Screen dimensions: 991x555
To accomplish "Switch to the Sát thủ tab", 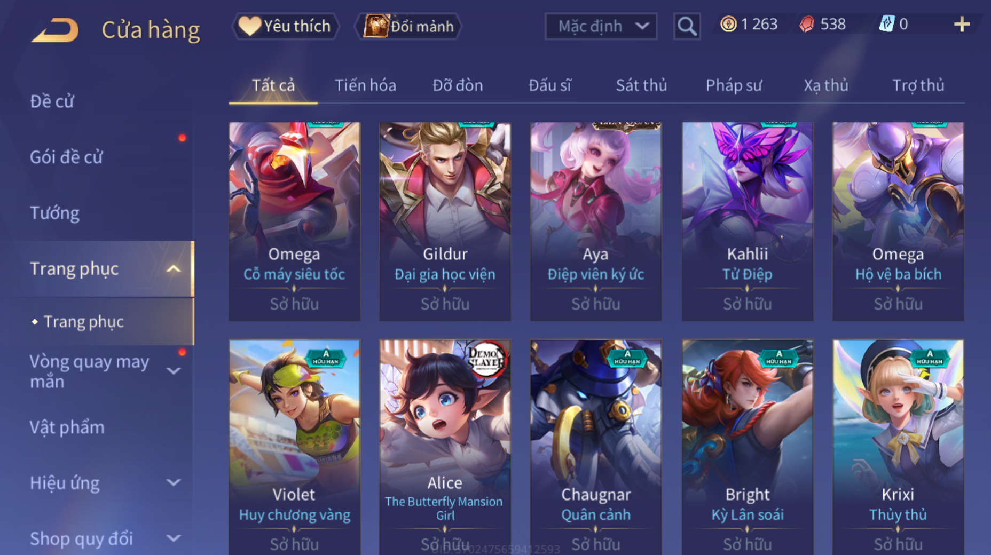I will 641,85.
